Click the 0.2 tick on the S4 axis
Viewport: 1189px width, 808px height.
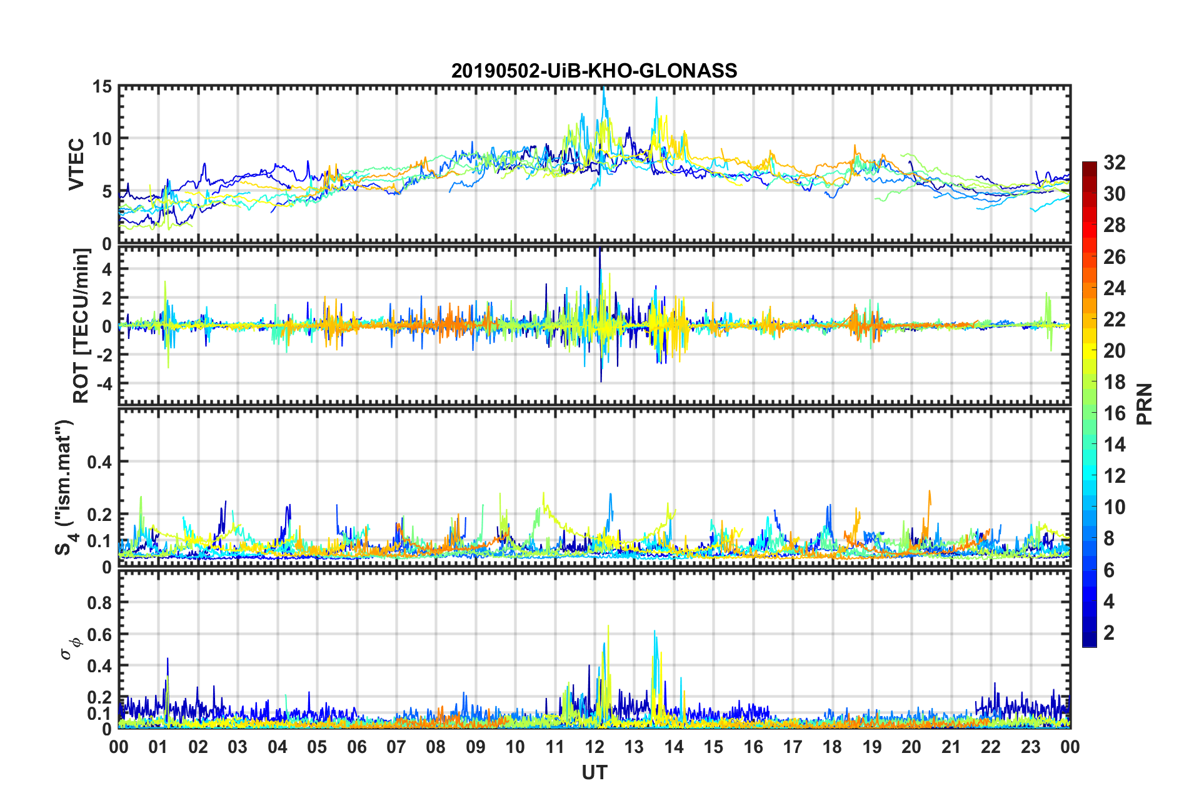click(99, 515)
